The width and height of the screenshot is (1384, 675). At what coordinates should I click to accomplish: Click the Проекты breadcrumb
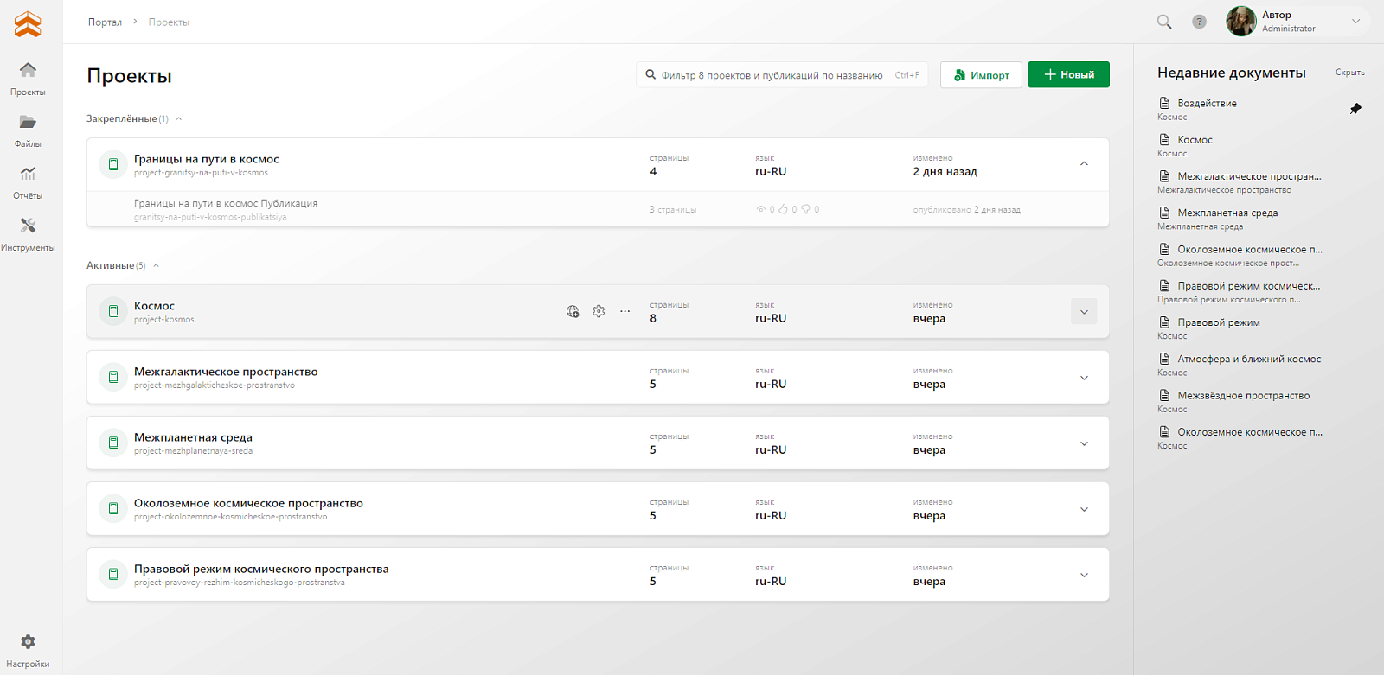tap(169, 22)
